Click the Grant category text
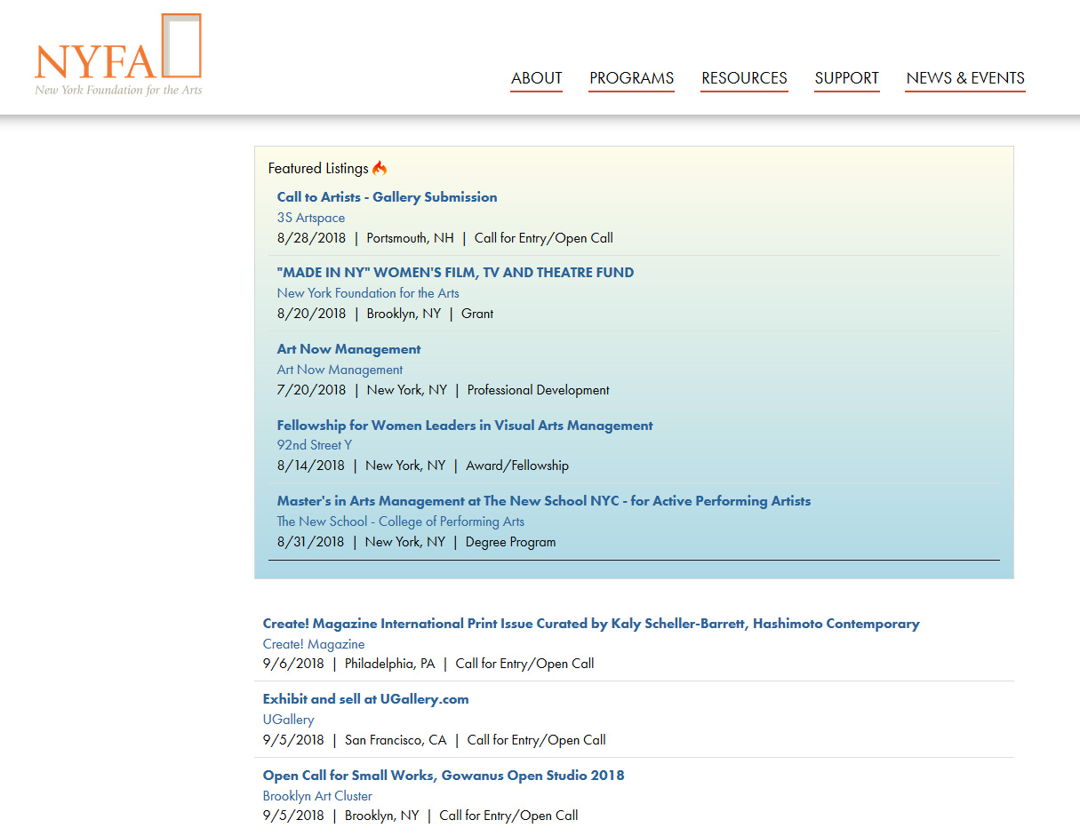1080x828 pixels. point(477,314)
